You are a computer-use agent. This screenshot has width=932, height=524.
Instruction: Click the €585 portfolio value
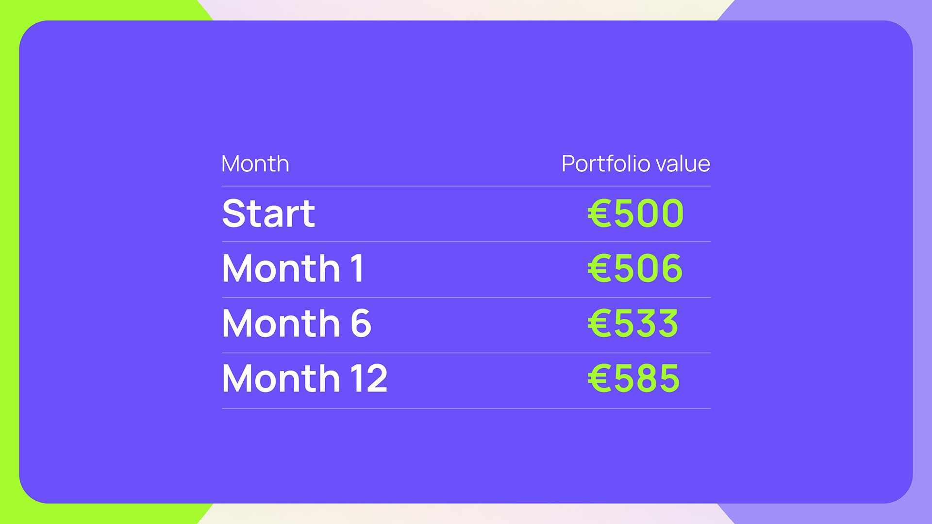[x=633, y=379]
